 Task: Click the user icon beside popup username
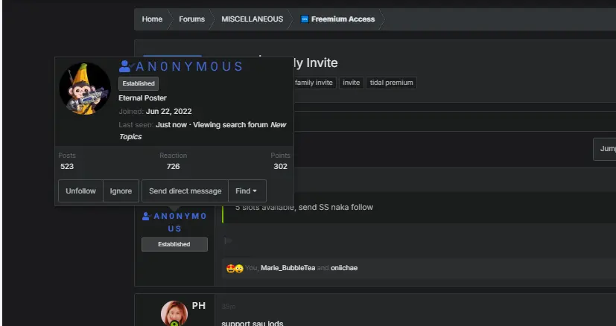[125, 66]
